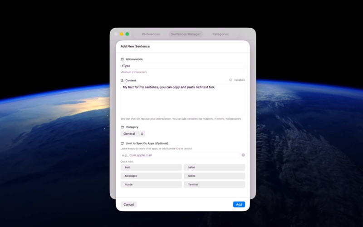Image resolution: width=363 pixels, height=227 pixels.
Task: Click the hint mentioning %date% and %clipboard%
Action: click(181, 119)
